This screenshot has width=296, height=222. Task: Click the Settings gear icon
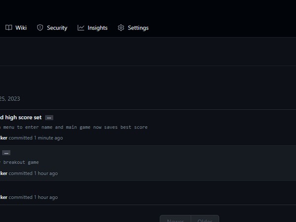[x=121, y=28]
